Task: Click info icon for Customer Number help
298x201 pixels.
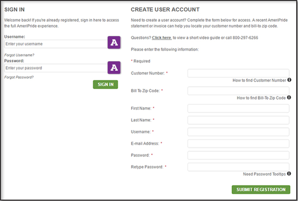Action: coord(289,80)
